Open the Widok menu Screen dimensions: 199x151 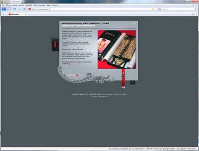(x=15, y=5)
